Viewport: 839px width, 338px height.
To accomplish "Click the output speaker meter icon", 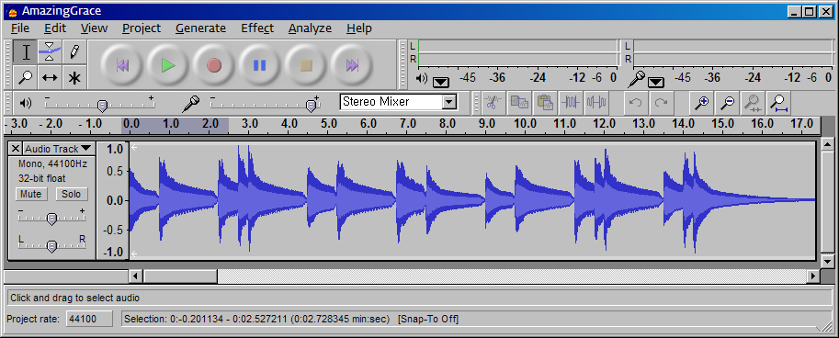I will click(422, 79).
